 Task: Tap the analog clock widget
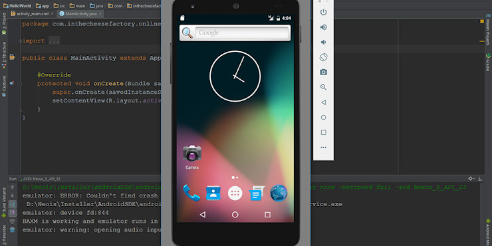click(235, 76)
